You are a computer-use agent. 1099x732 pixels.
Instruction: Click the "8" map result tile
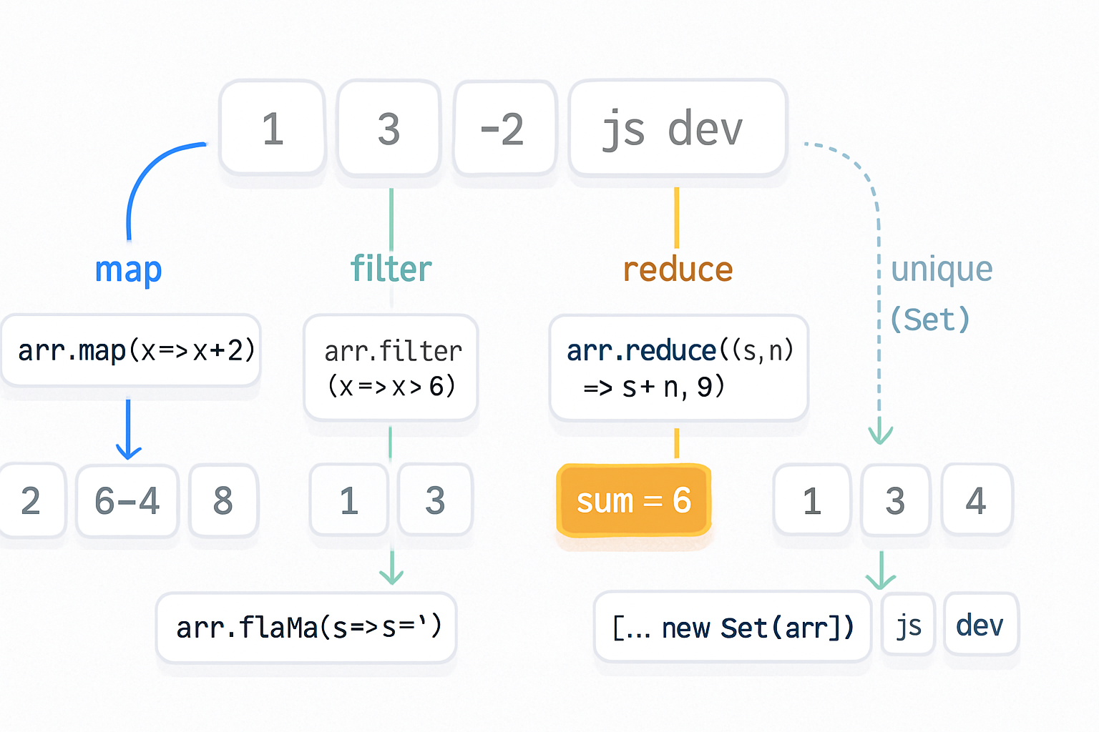(x=223, y=500)
